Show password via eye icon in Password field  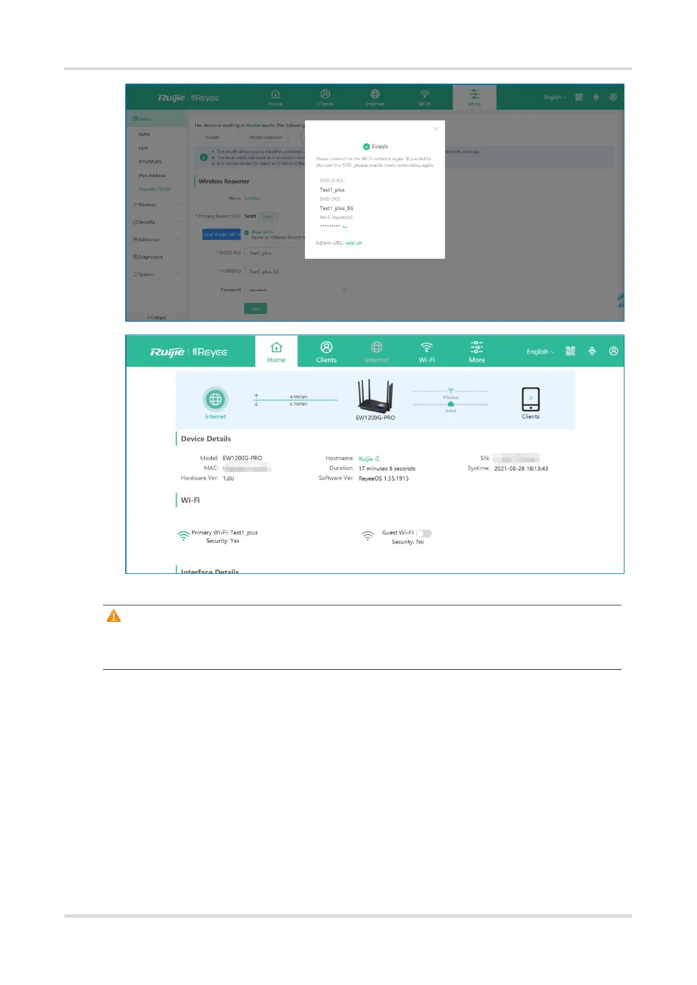coord(344,290)
